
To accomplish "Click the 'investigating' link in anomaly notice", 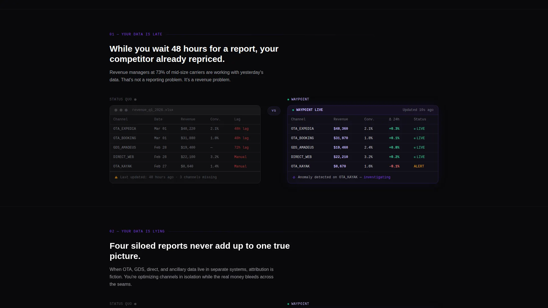I will pos(377,177).
